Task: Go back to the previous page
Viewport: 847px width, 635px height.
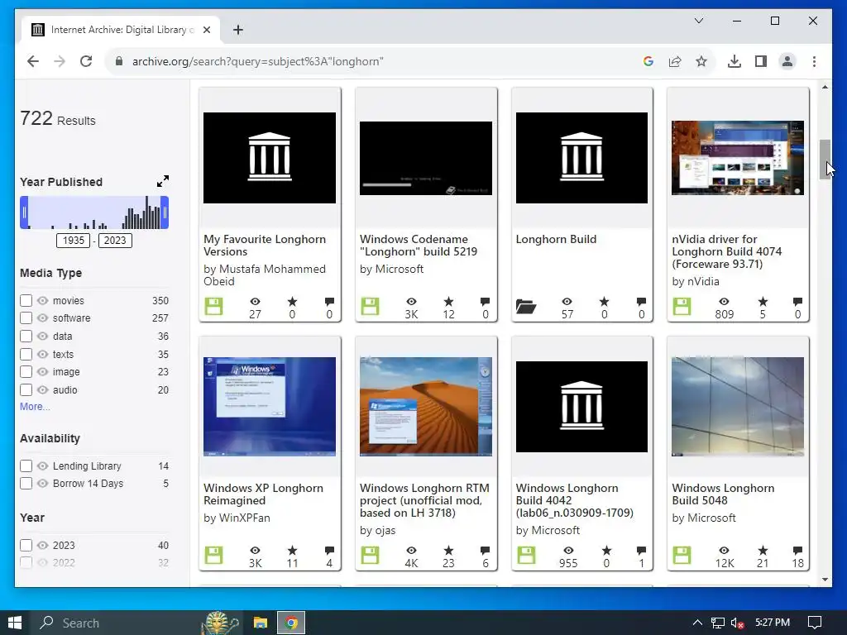Action: tap(33, 61)
